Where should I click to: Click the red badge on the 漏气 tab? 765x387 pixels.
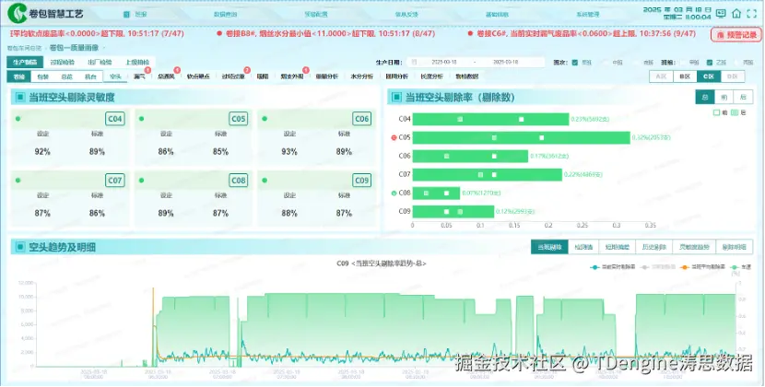tap(147, 71)
